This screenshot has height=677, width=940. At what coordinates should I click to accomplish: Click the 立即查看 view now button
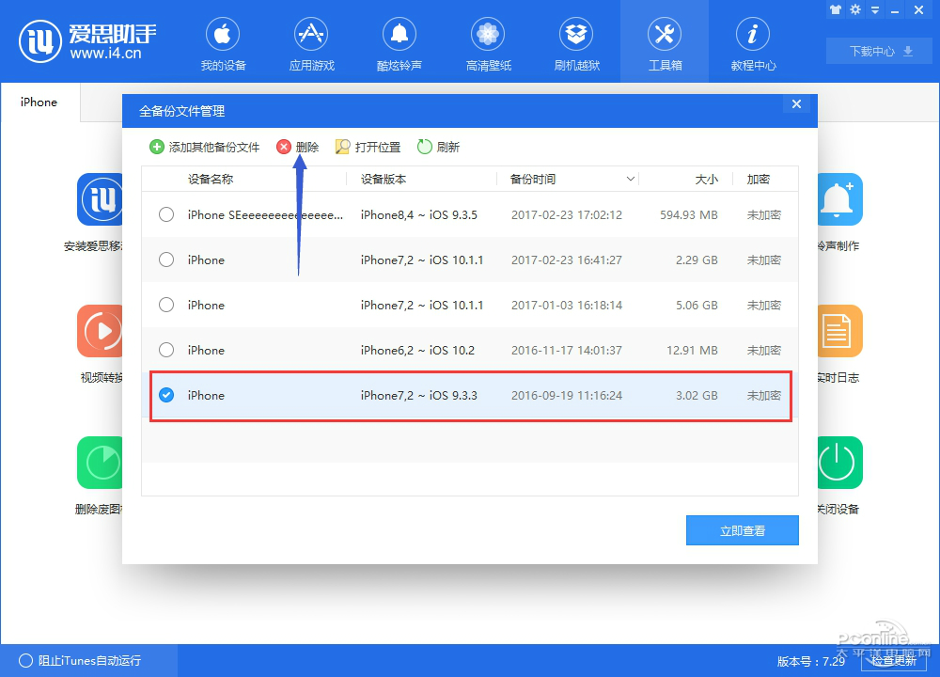(x=742, y=530)
